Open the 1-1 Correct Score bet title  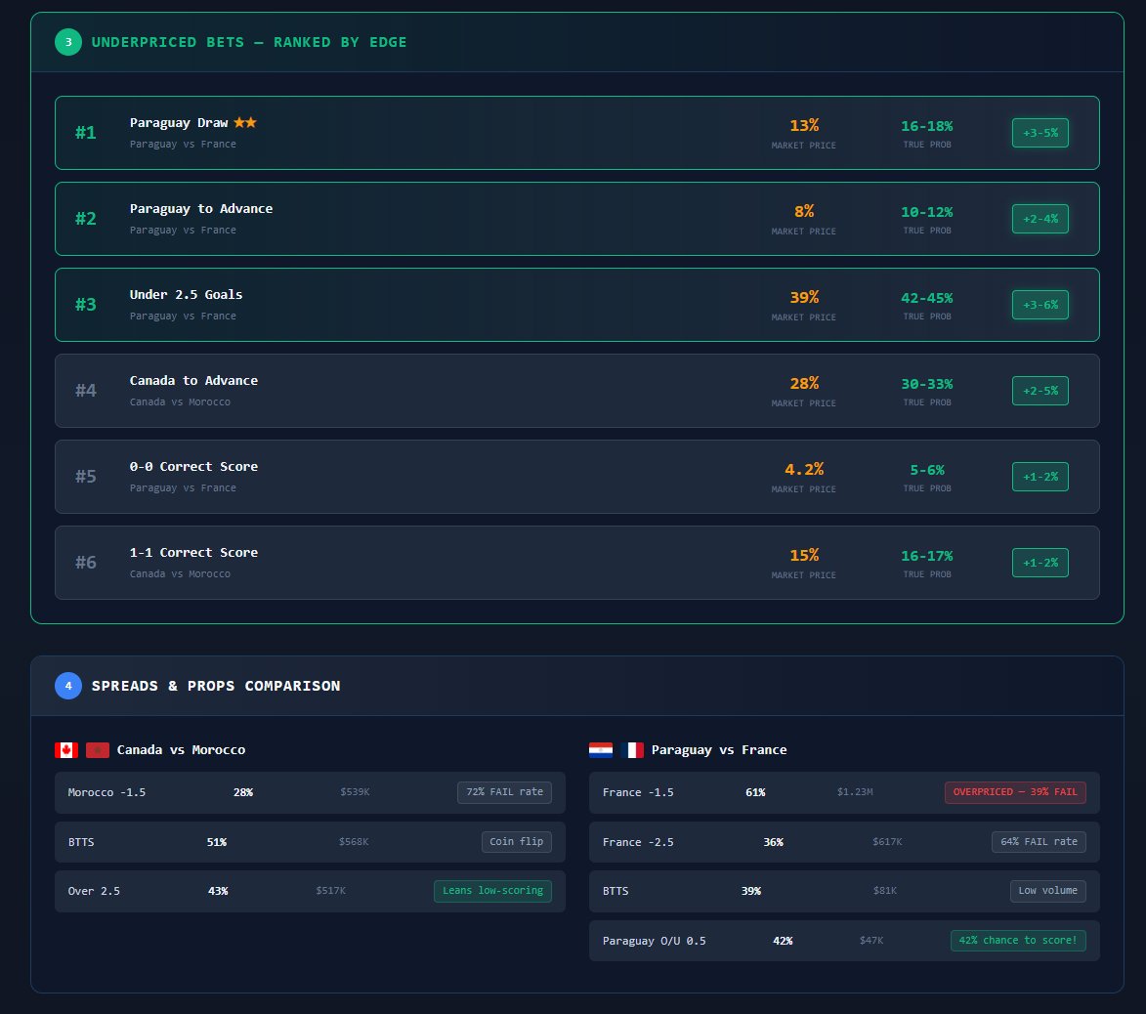pyautogui.click(x=193, y=552)
